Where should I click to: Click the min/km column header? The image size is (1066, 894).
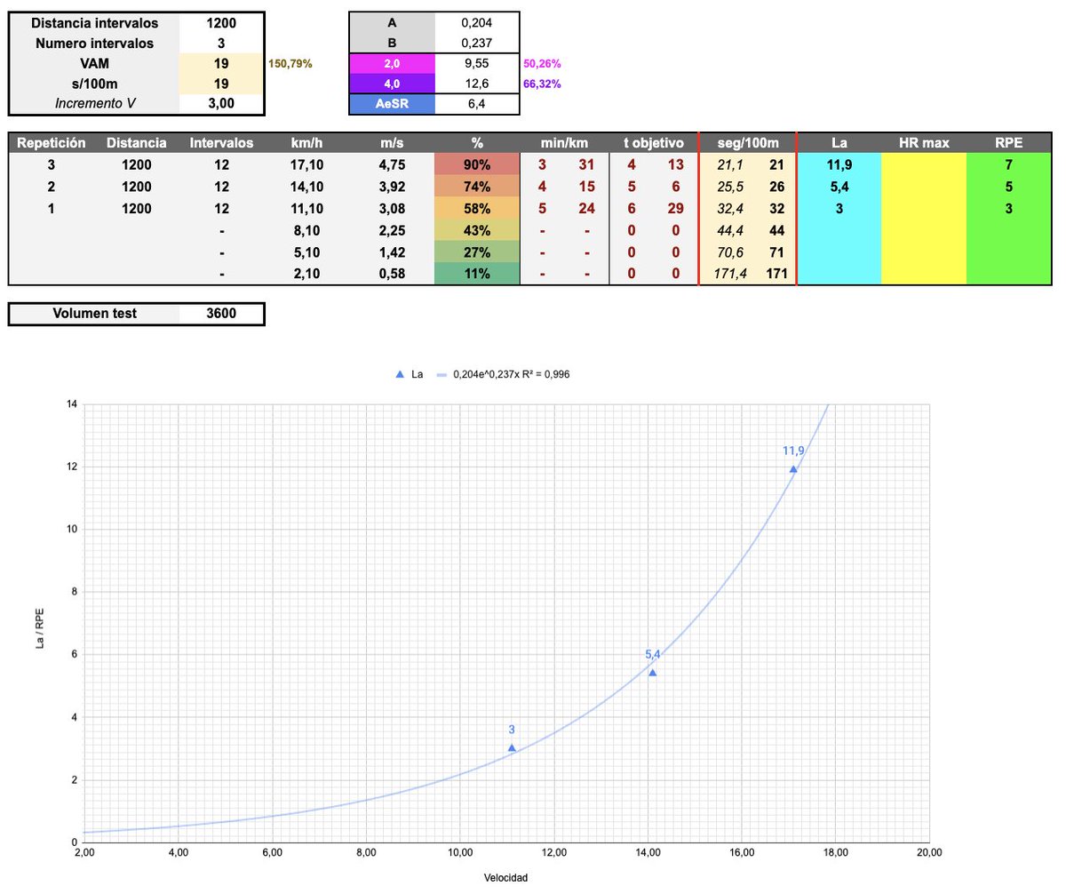[x=565, y=142]
